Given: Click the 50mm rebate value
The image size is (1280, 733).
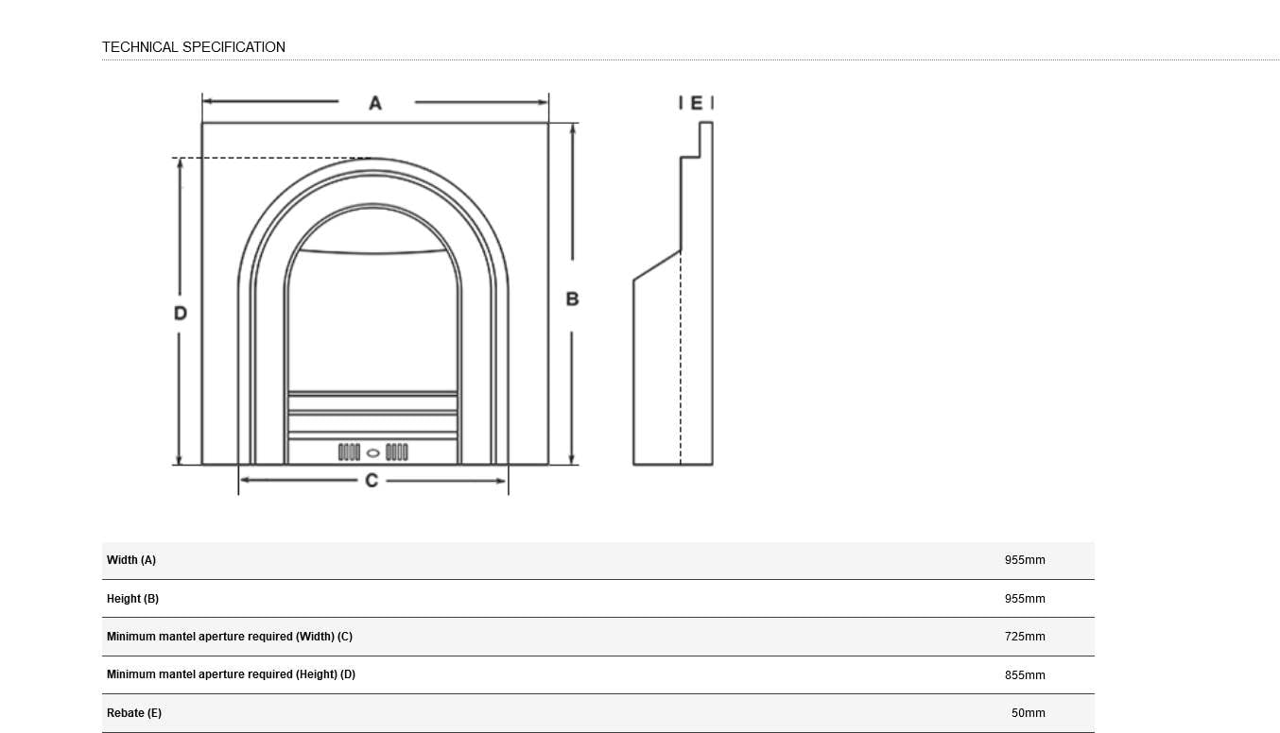Looking at the screenshot, I should (1028, 713).
